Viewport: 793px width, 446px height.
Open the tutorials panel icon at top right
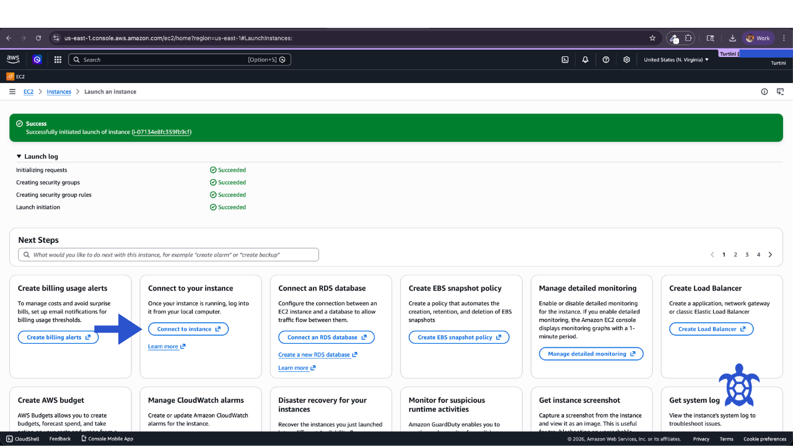[780, 92]
